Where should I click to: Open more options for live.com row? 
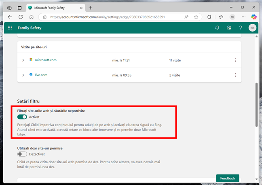(235, 75)
